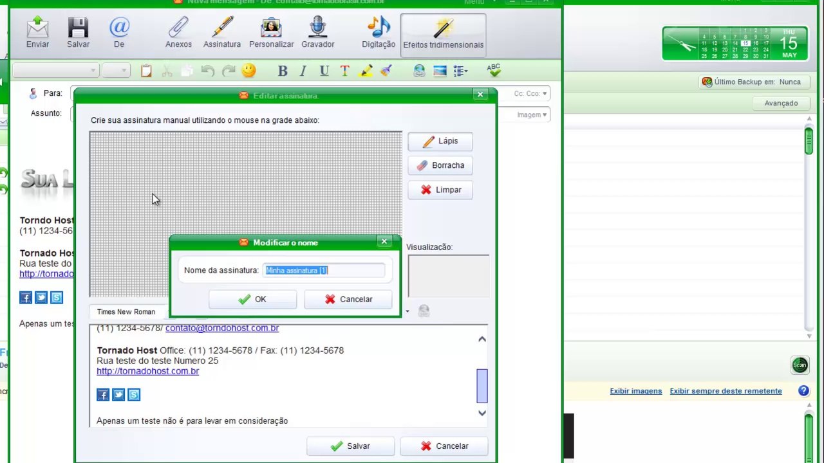The image size is (824, 463).
Task: Click the Visualização preview box
Action: (x=448, y=276)
